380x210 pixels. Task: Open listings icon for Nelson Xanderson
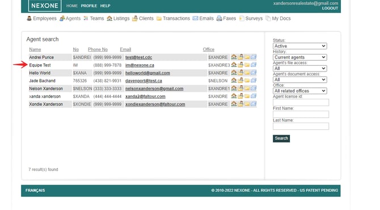[x=234, y=89]
